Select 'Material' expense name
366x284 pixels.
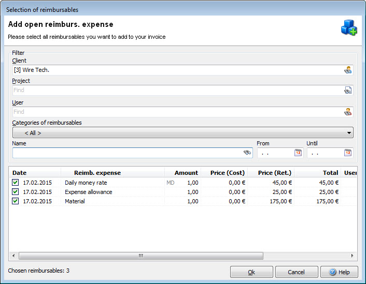point(75,201)
